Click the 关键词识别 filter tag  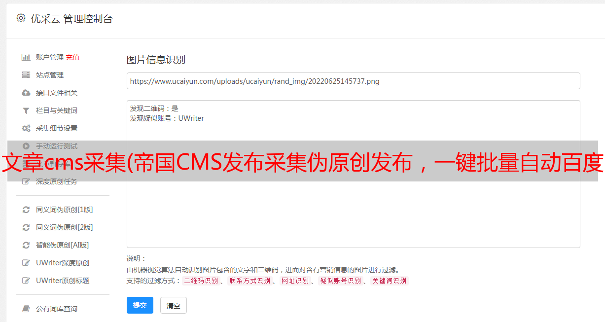click(390, 281)
